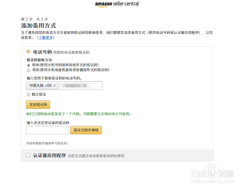Viewport: 248px width, 190px height.
Task: Select the 电话号码 radio option
Action: 28,52
